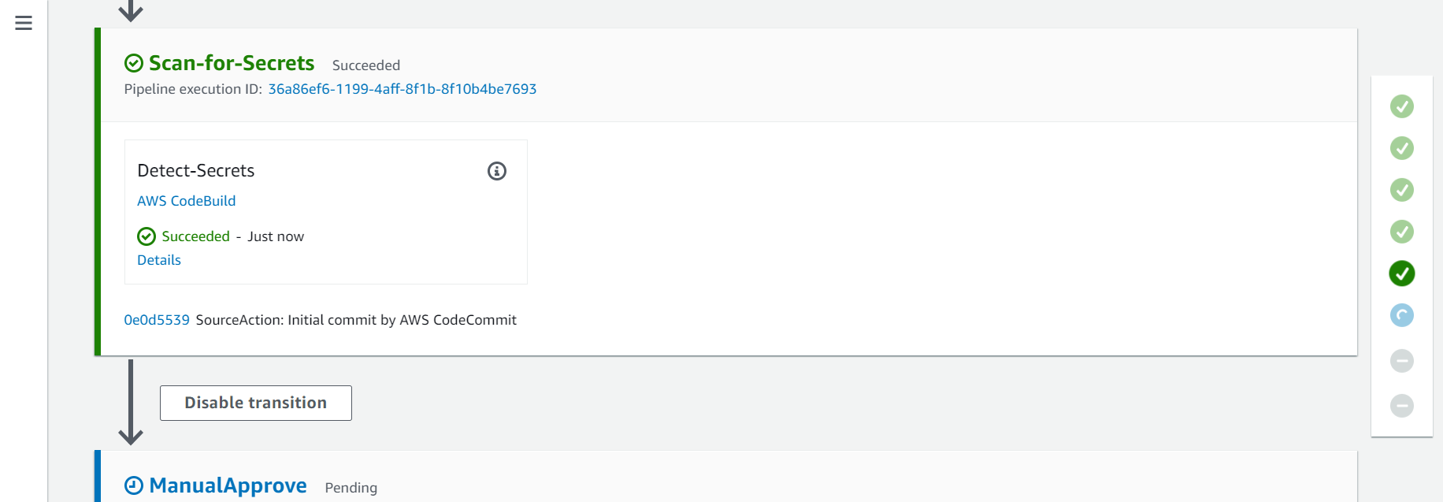The width and height of the screenshot is (1443, 502).
Task: Open the AWS CodeBuild link
Action: [x=187, y=201]
